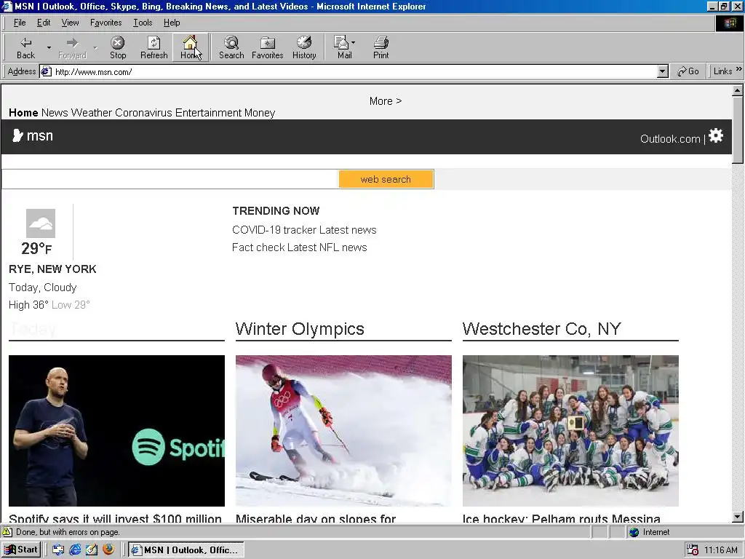
Task: Expand the address bar dropdown
Action: [x=663, y=72]
